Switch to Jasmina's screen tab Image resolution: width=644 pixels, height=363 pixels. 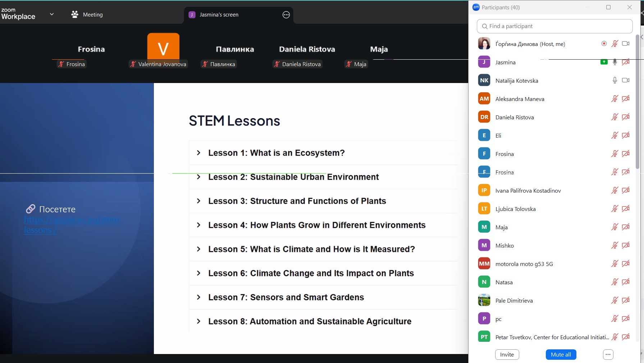tap(219, 15)
